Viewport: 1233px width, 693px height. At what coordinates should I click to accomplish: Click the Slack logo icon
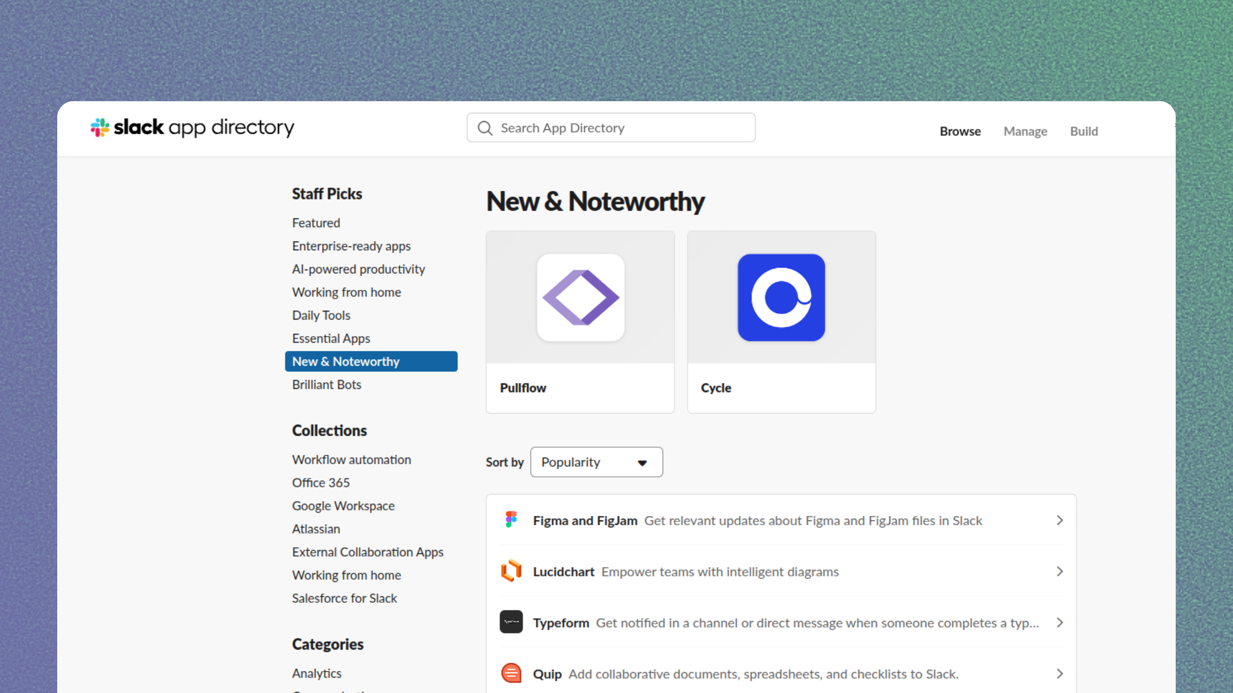[100, 128]
